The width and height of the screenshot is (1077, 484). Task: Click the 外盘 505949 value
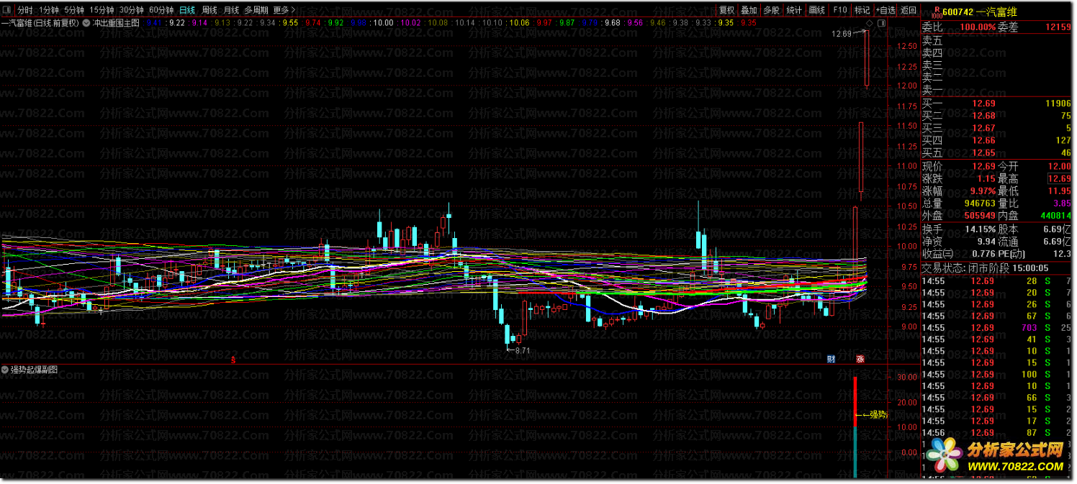(980, 215)
